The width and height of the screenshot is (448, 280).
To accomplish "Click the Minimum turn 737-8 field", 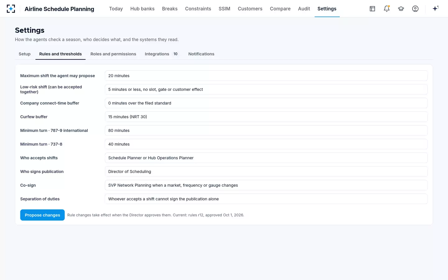I will [266, 144].
